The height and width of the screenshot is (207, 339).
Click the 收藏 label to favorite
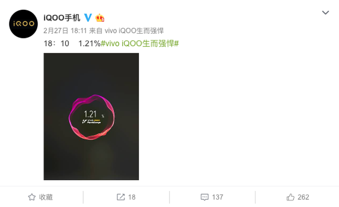(46, 197)
